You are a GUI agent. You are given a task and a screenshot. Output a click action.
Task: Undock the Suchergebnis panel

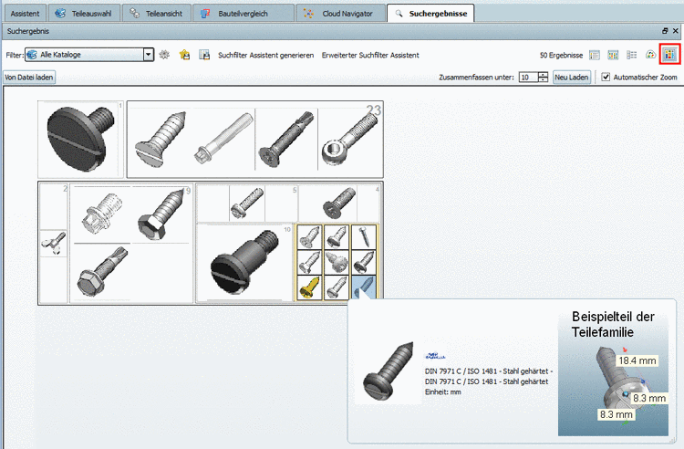point(665,31)
